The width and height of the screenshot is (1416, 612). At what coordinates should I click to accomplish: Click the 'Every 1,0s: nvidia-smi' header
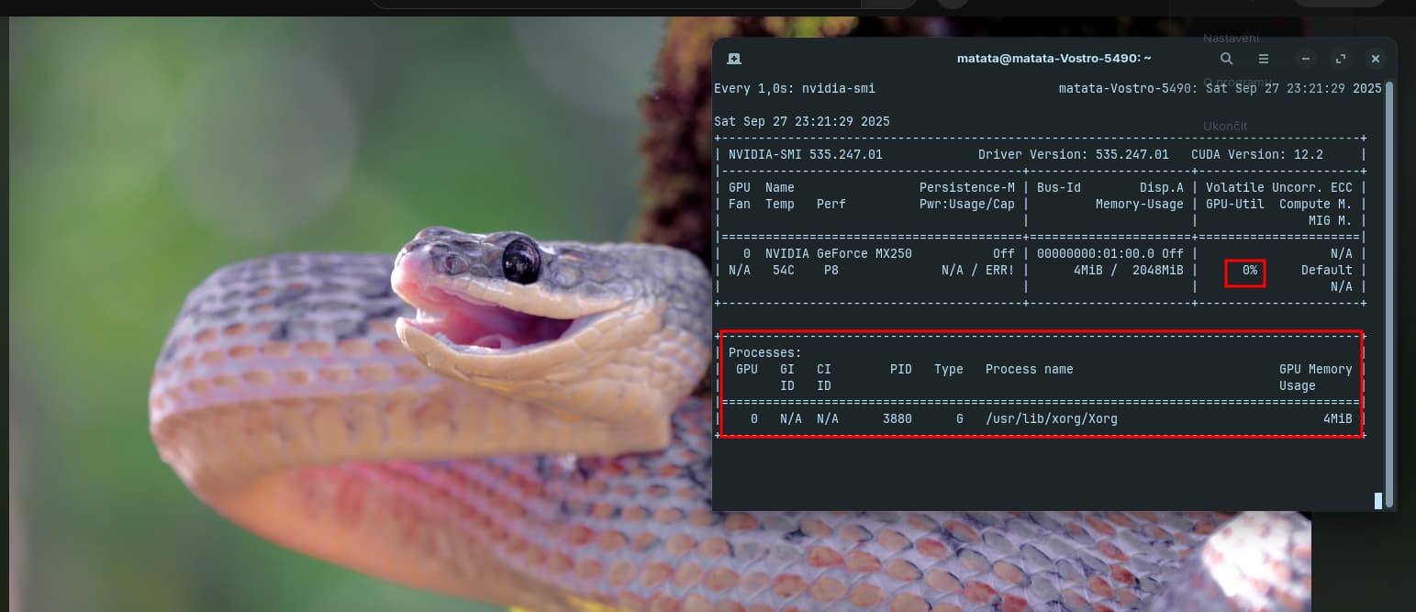coord(794,89)
